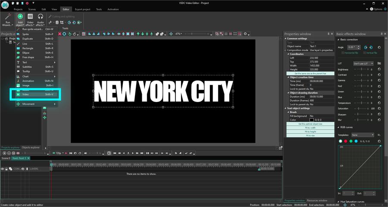Click the black Color swatch in Brush
Image resolution: width=388 pixels, height=207 pixels.
click(312, 120)
